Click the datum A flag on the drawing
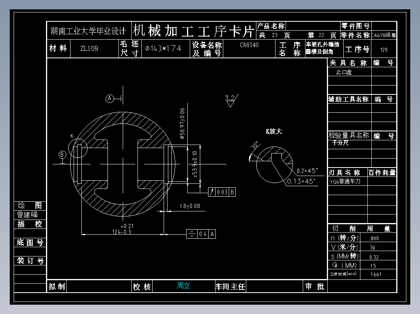420x314 pixels. coord(109,99)
